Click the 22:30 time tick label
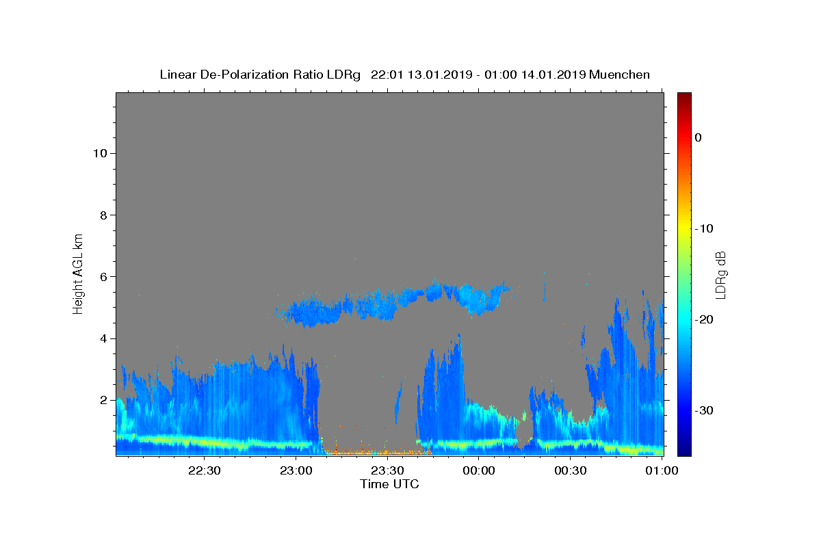This screenshot has height=547, width=821. click(x=205, y=470)
